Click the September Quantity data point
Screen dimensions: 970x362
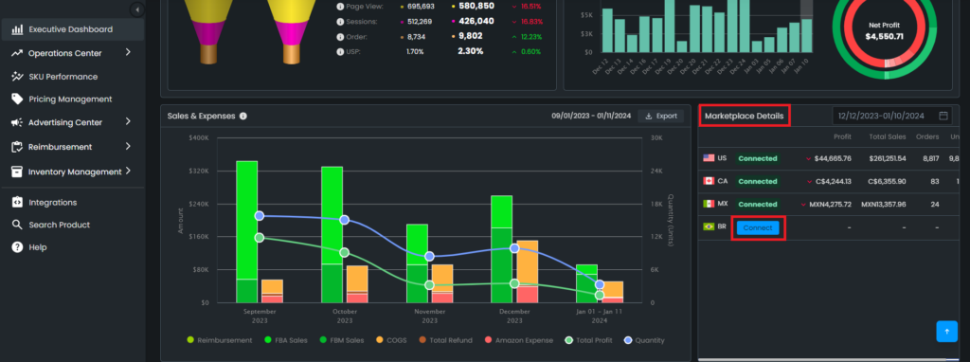(260, 215)
